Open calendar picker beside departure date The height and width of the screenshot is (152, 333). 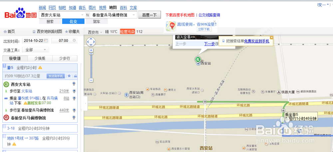point(46,41)
